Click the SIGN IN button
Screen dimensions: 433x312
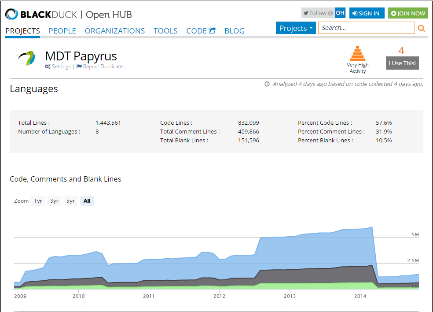coord(367,13)
